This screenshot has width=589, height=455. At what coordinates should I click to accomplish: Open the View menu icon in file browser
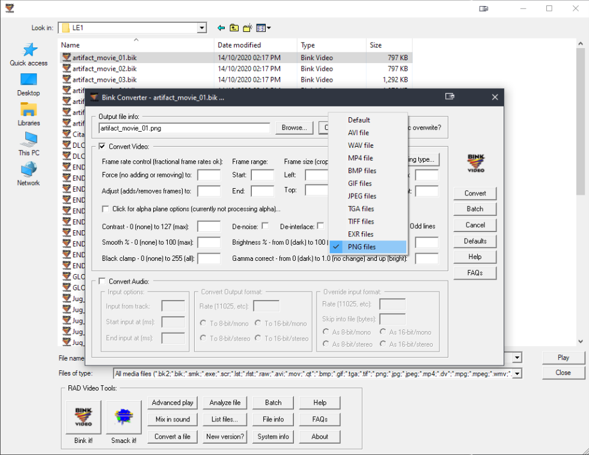point(261,28)
